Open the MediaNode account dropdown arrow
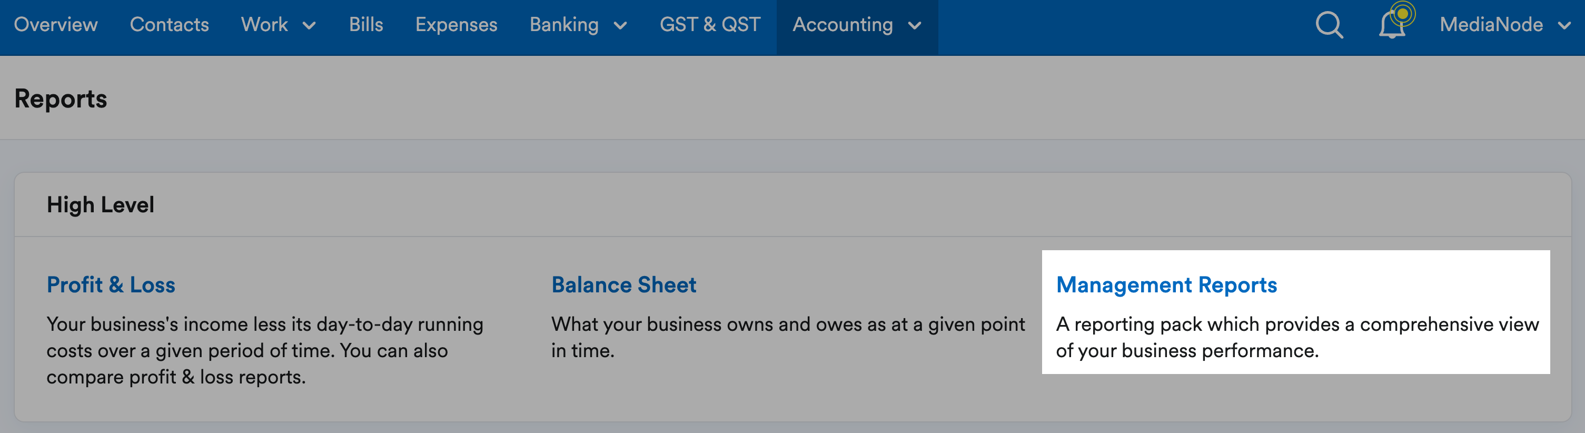Image resolution: width=1585 pixels, height=433 pixels. coord(1564,26)
